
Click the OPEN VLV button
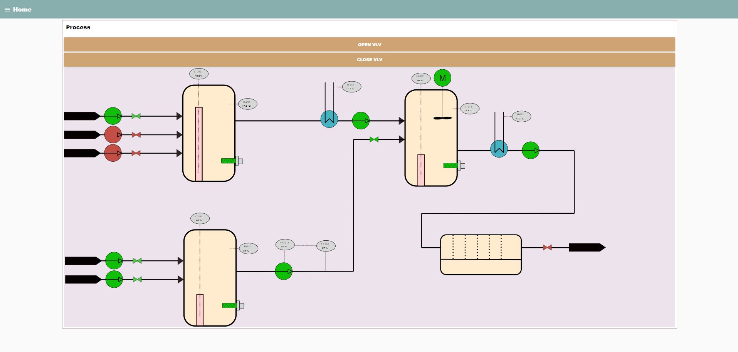(x=369, y=45)
